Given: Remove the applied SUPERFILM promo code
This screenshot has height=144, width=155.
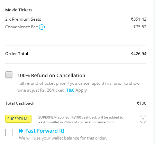Looking at the screenshot, I should [143, 119].
